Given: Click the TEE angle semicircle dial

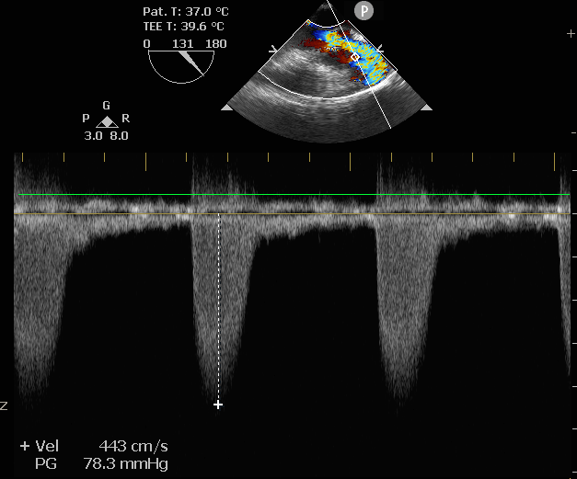Looking at the screenshot, I should coord(181,65).
